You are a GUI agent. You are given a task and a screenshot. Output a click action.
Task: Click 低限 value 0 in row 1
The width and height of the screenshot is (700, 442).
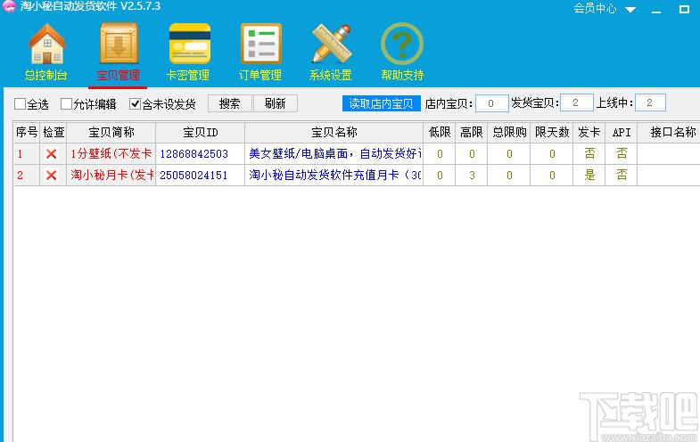[x=440, y=154]
